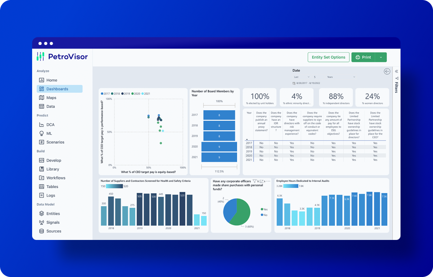The height and width of the screenshot is (277, 433).
Task: Click the Entity Set Options button
Action: [x=328, y=57]
